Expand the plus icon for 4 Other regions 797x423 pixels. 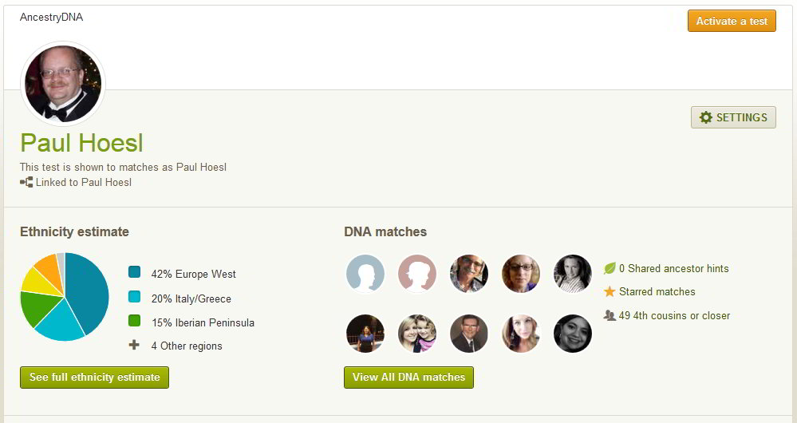click(x=134, y=346)
